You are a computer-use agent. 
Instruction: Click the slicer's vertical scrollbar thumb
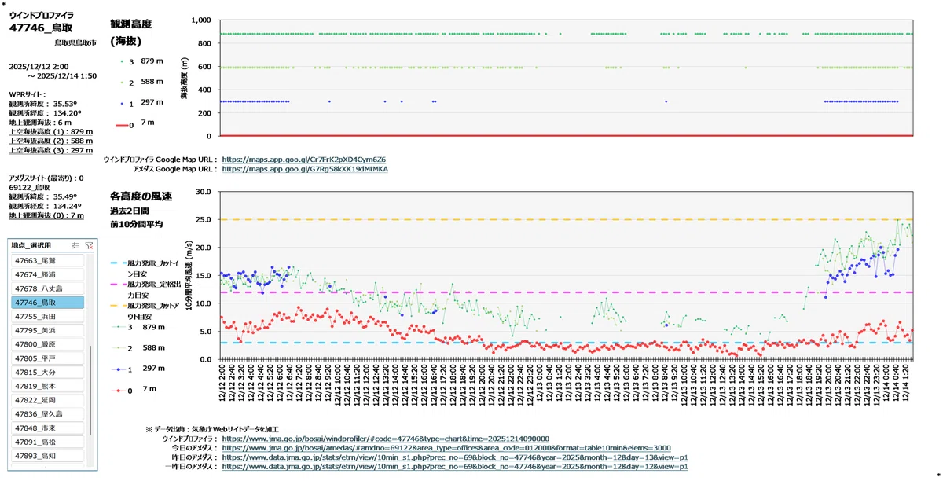click(x=90, y=391)
